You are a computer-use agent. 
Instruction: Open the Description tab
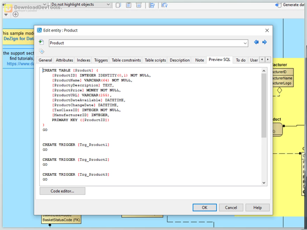point(180,60)
